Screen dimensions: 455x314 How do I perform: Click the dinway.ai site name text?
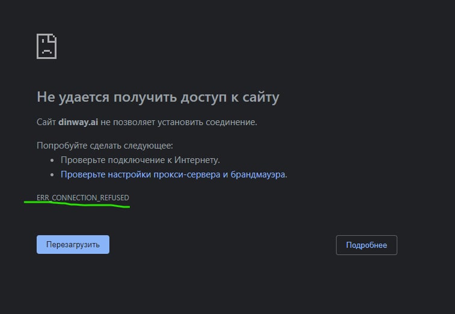[x=78, y=122]
